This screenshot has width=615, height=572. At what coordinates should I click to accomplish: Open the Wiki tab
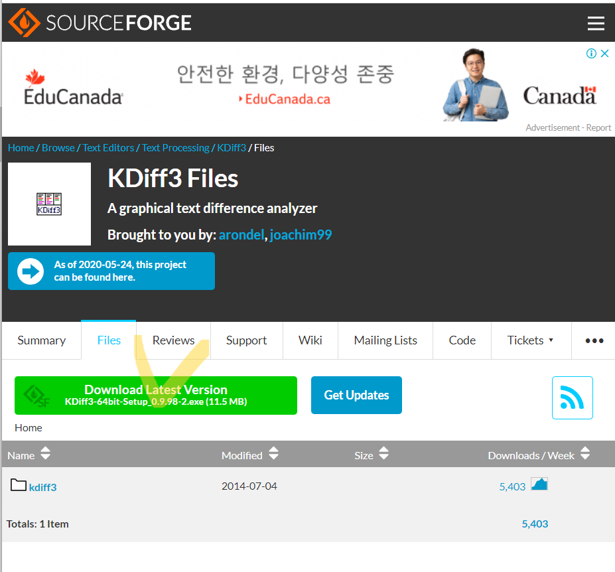[x=310, y=340]
